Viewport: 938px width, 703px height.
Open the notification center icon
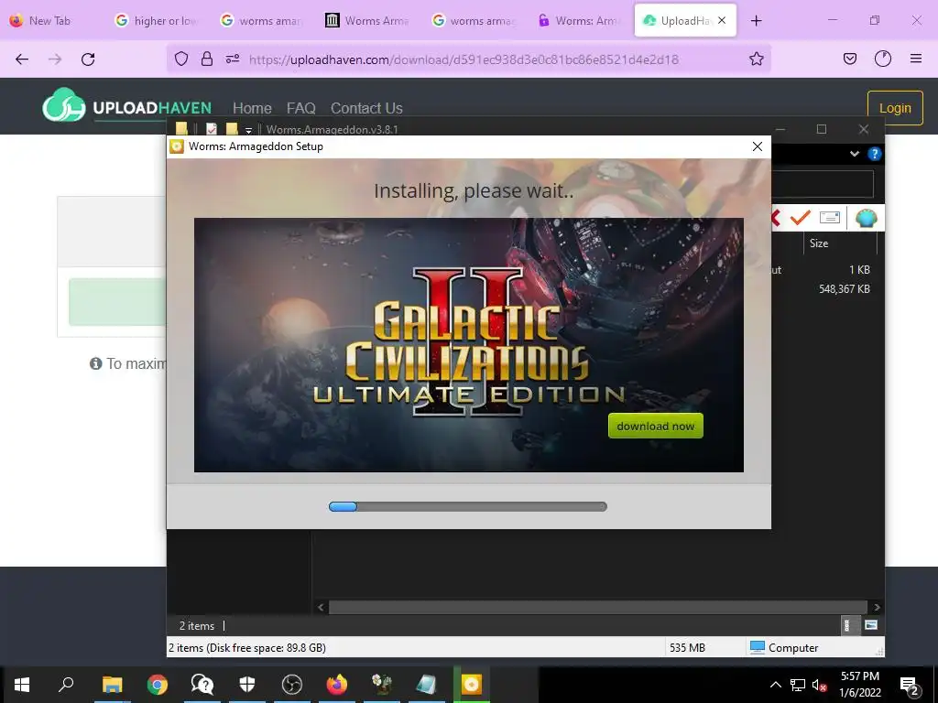point(910,686)
